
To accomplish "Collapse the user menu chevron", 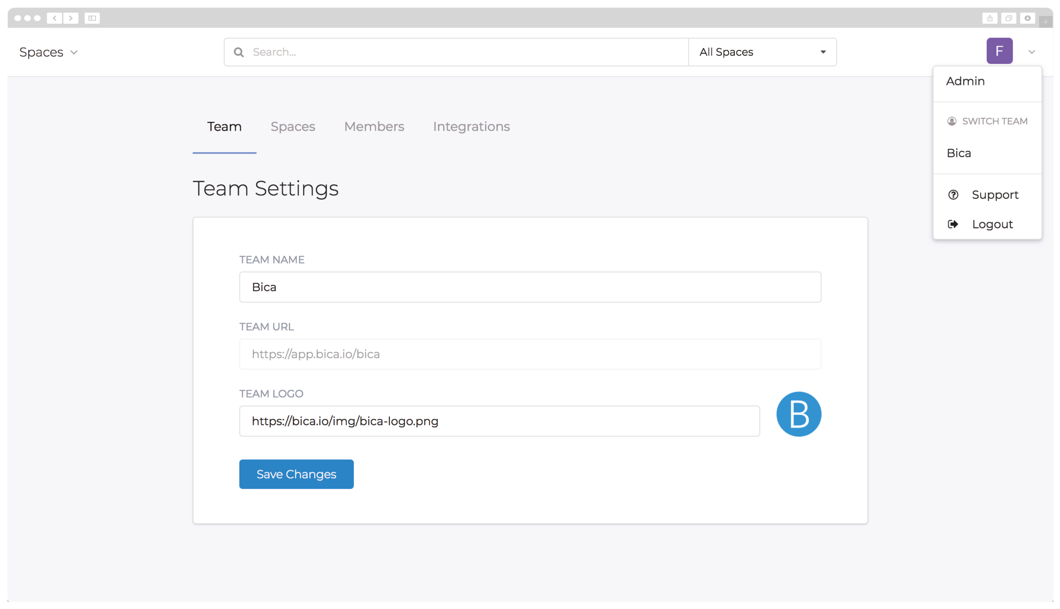I will pos(1031,52).
